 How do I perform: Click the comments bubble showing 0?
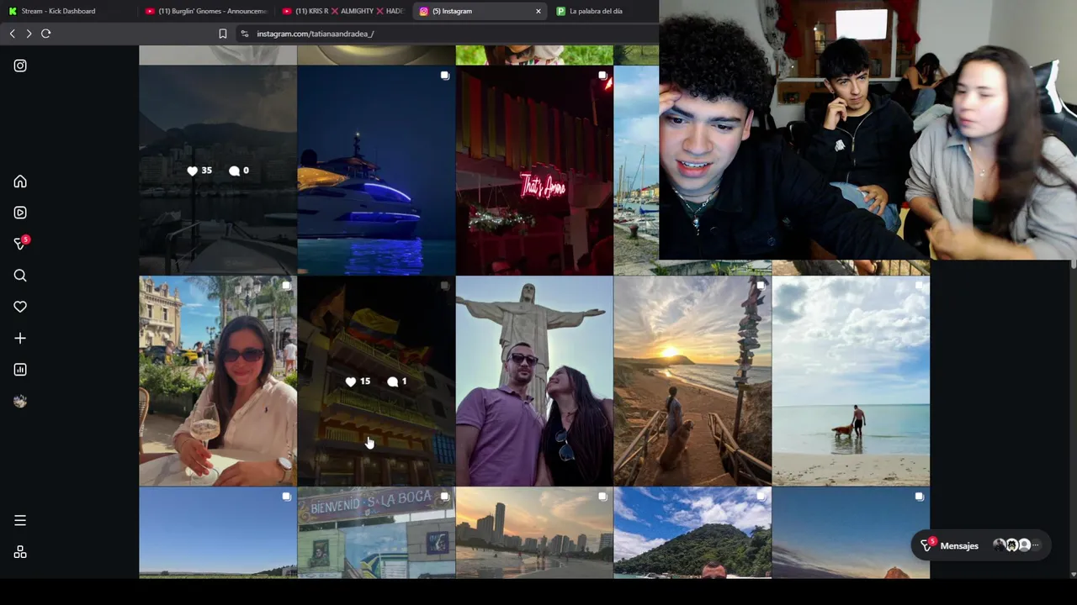(x=234, y=171)
